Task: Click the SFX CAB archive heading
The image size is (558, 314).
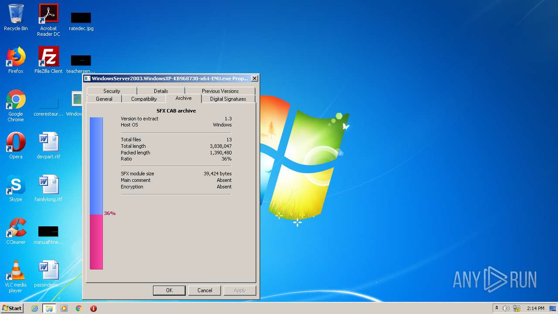Action: click(x=176, y=111)
